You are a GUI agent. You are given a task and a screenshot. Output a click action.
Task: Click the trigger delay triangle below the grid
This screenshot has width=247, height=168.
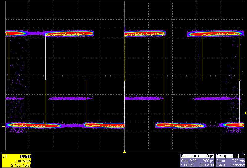coord(124,152)
